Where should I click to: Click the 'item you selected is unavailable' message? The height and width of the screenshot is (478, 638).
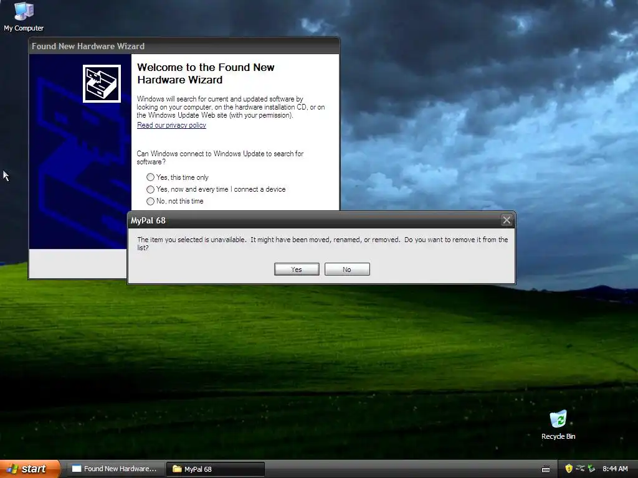click(x=322, y=243)
